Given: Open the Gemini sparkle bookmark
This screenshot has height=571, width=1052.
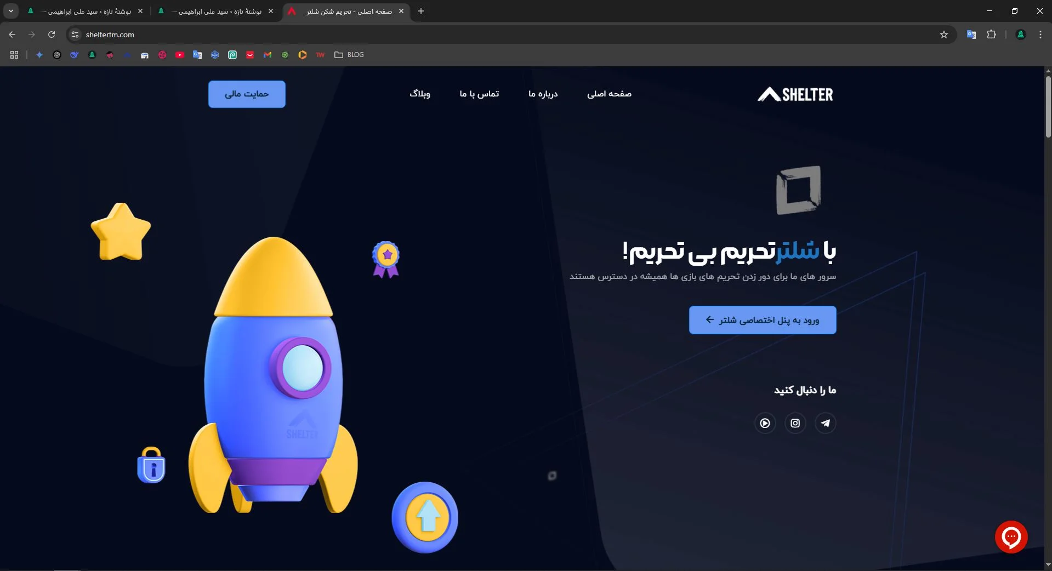Looking at the screenshot, I should (x=39, y=55).
